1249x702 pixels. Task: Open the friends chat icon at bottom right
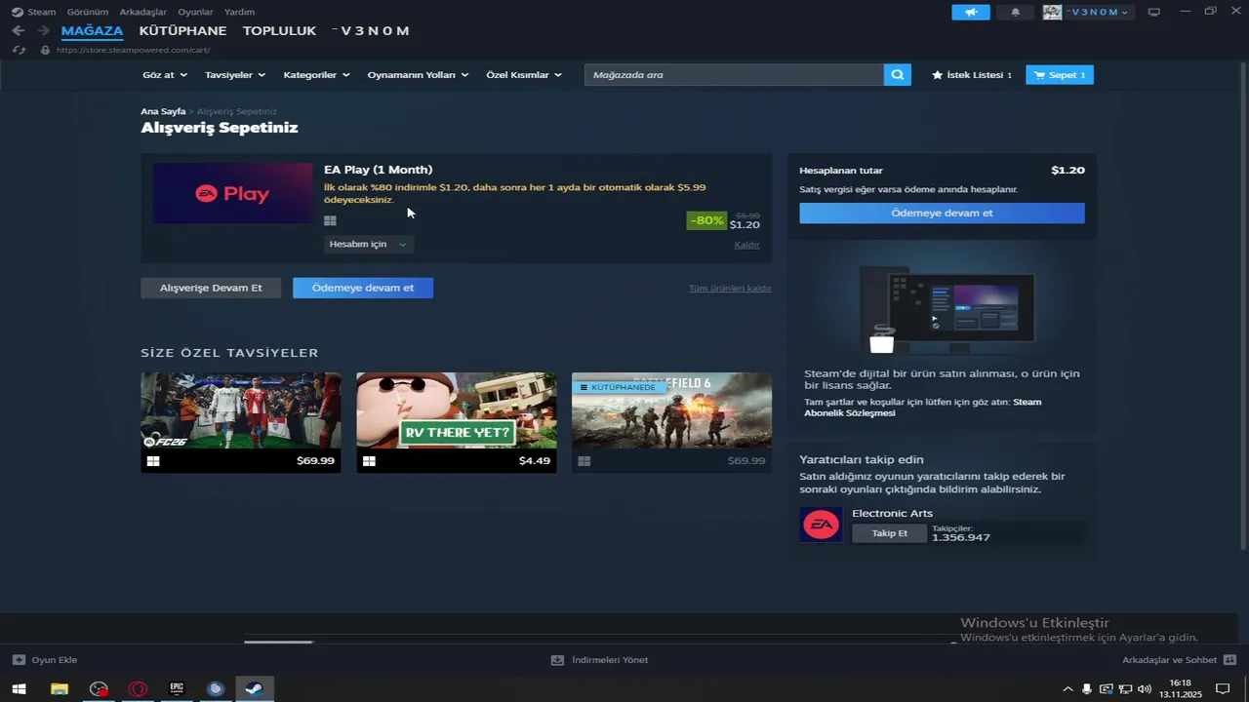pyautogui.click(x=1229, y=660)
